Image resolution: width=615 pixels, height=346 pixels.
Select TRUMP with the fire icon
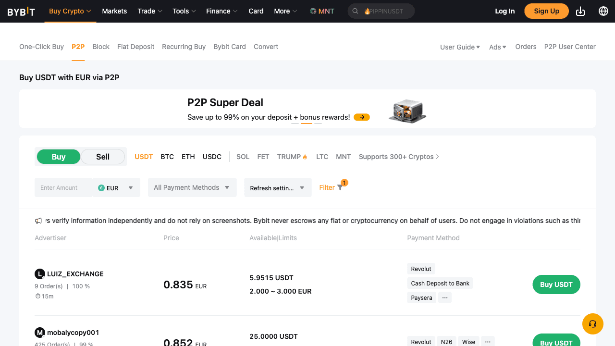tap(292, 157)
